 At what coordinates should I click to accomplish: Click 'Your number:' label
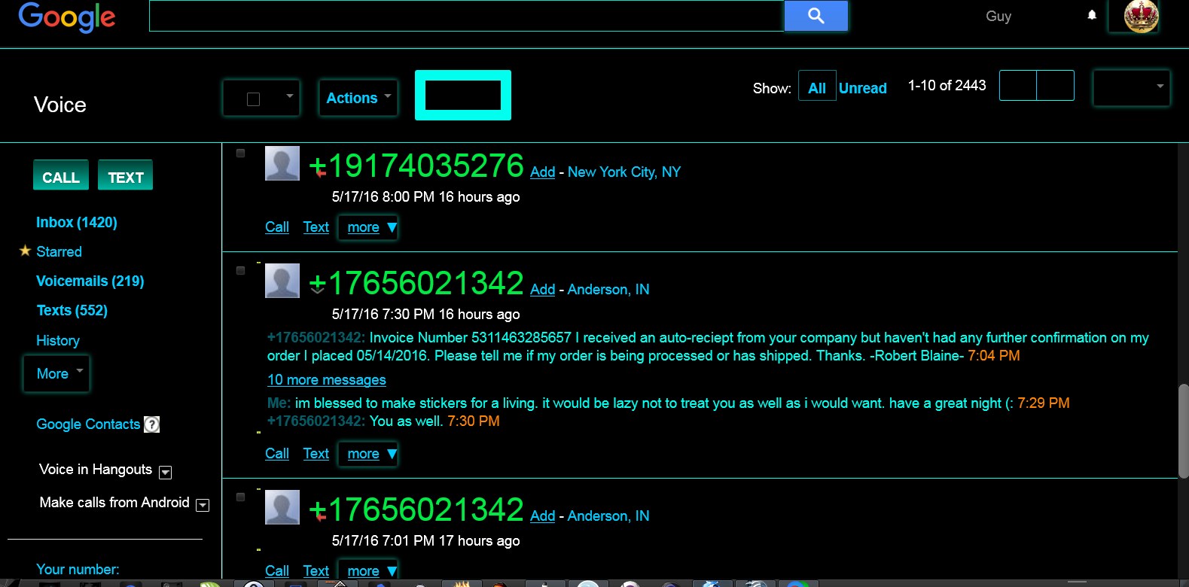[x=78, y=570]
